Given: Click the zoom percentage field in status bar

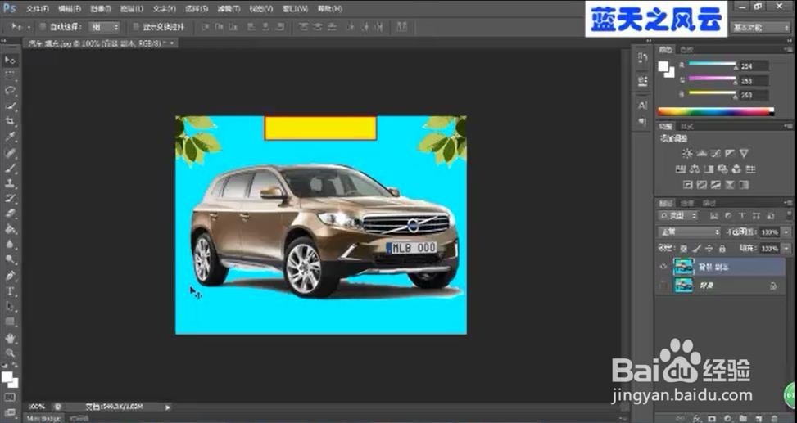Looking at the screenshot, I should [37, 407].
